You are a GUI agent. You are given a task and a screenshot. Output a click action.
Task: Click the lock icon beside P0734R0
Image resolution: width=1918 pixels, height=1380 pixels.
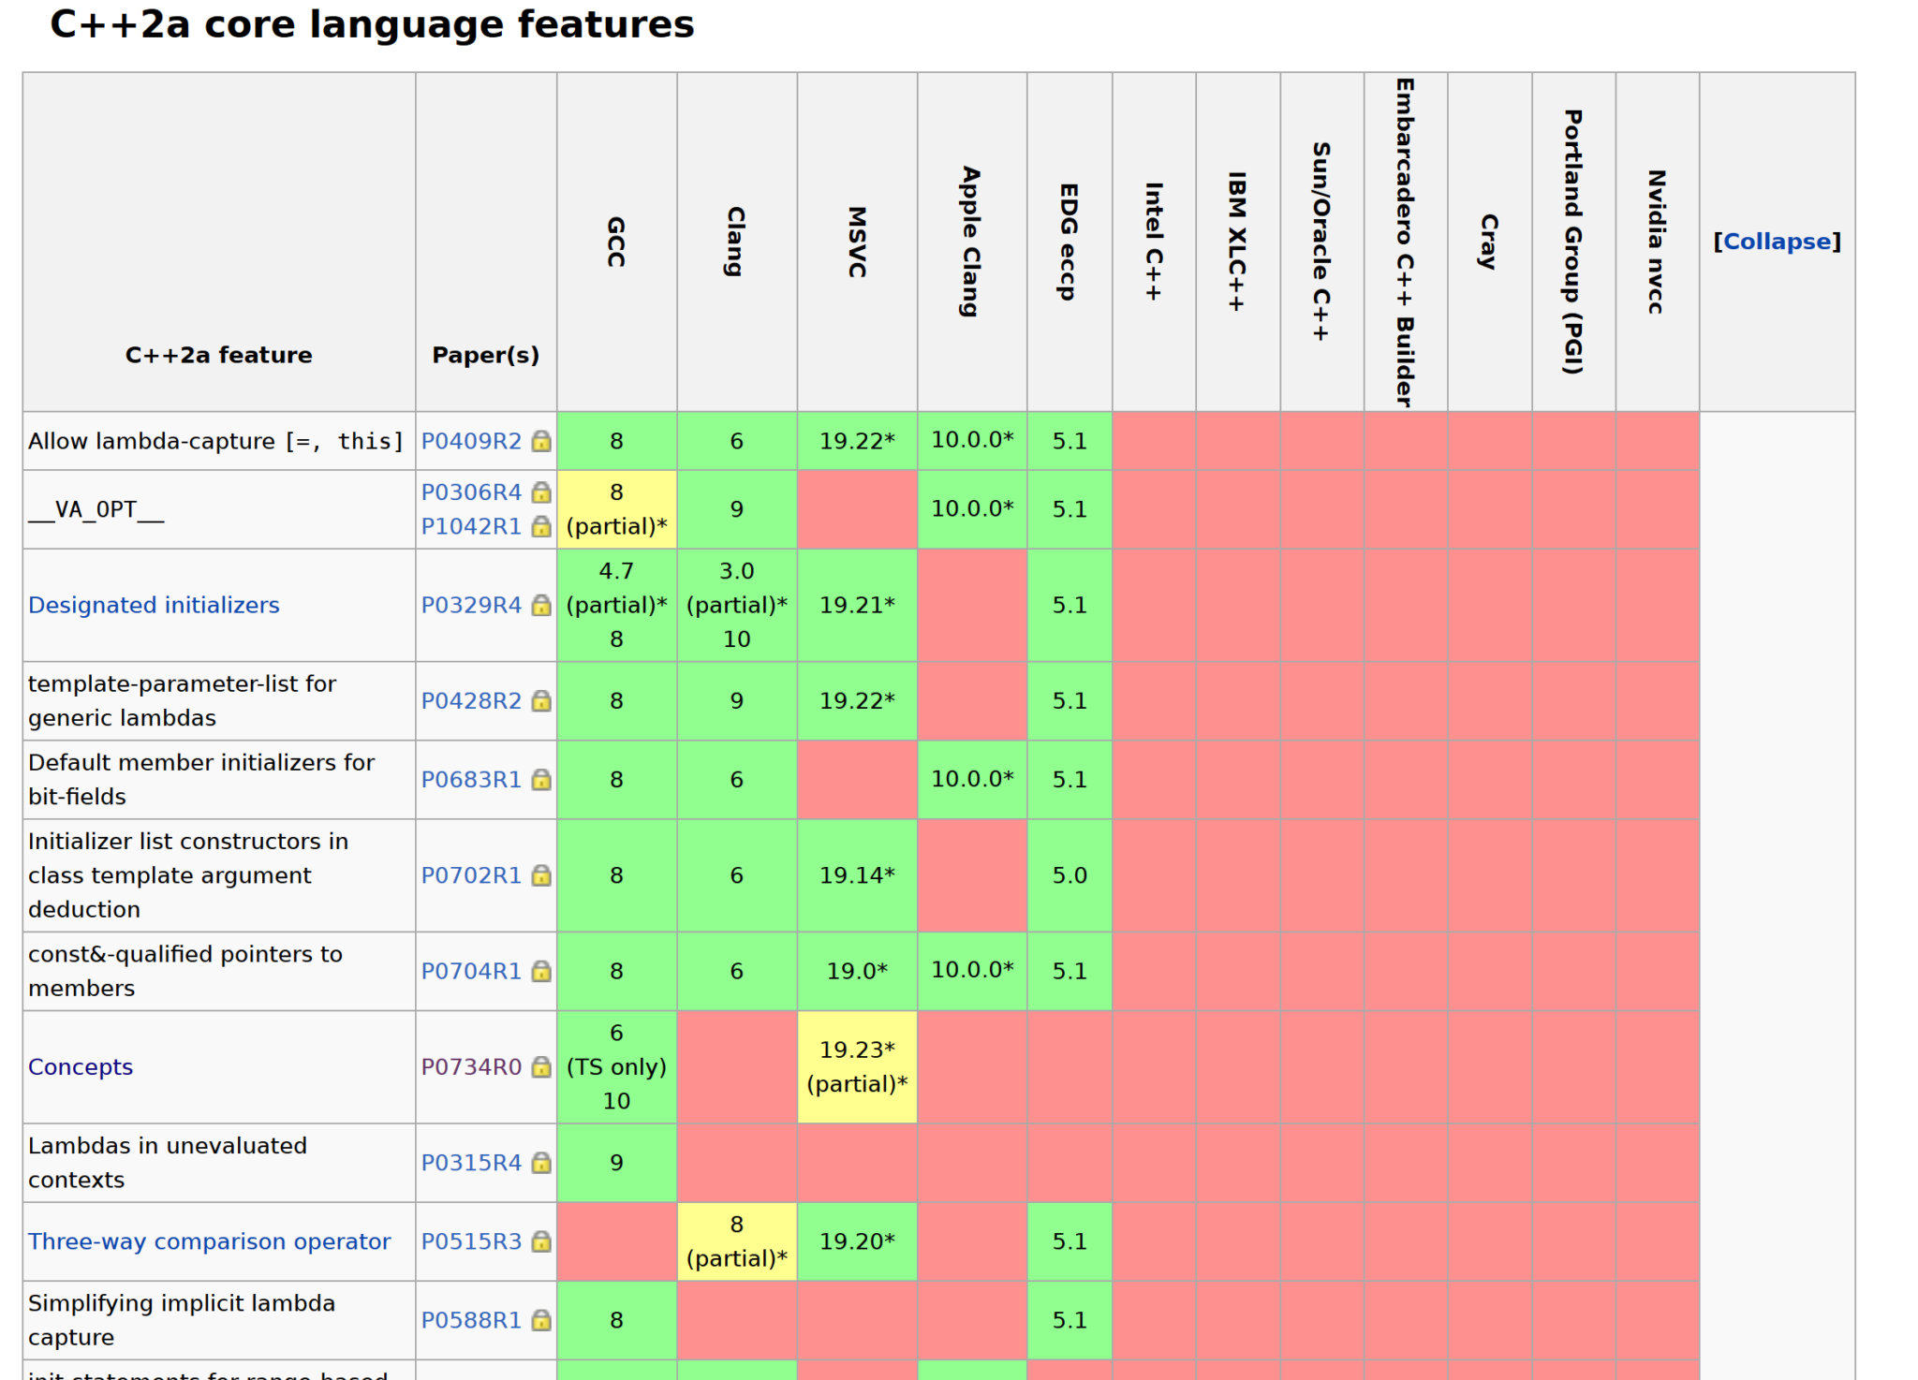click(541, 1066)
